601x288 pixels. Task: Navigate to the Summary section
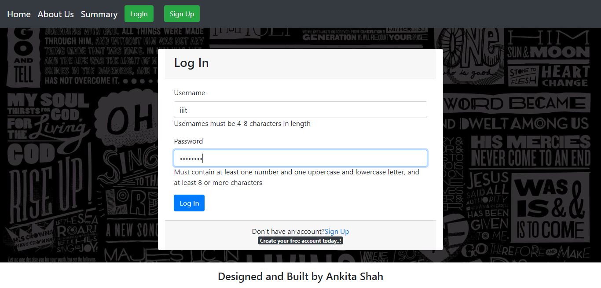(x=99, y=14)
